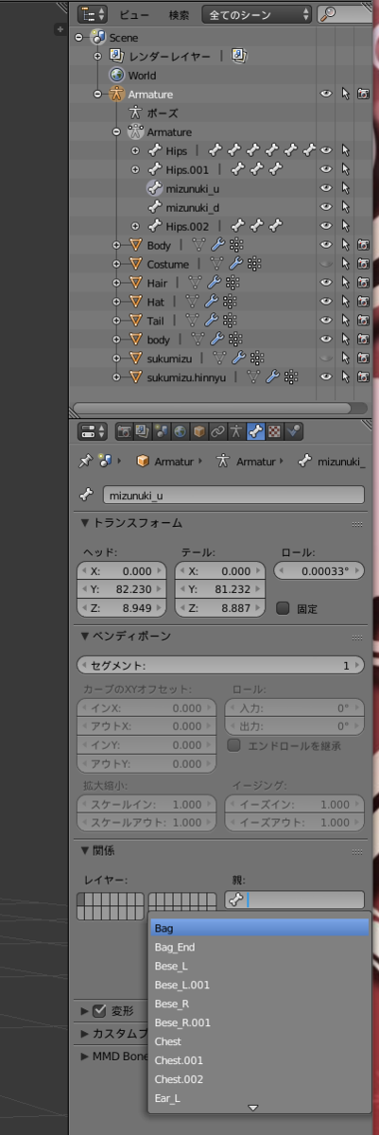Select the mizunuki_u bone in Outliner

[192, 189]
